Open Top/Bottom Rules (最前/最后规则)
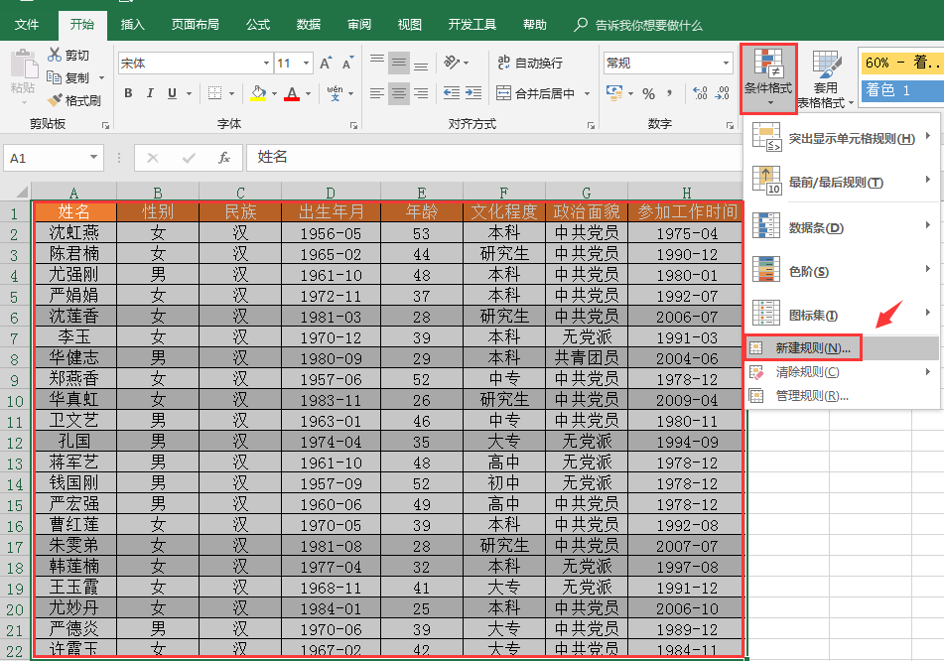 click(842, 182)
